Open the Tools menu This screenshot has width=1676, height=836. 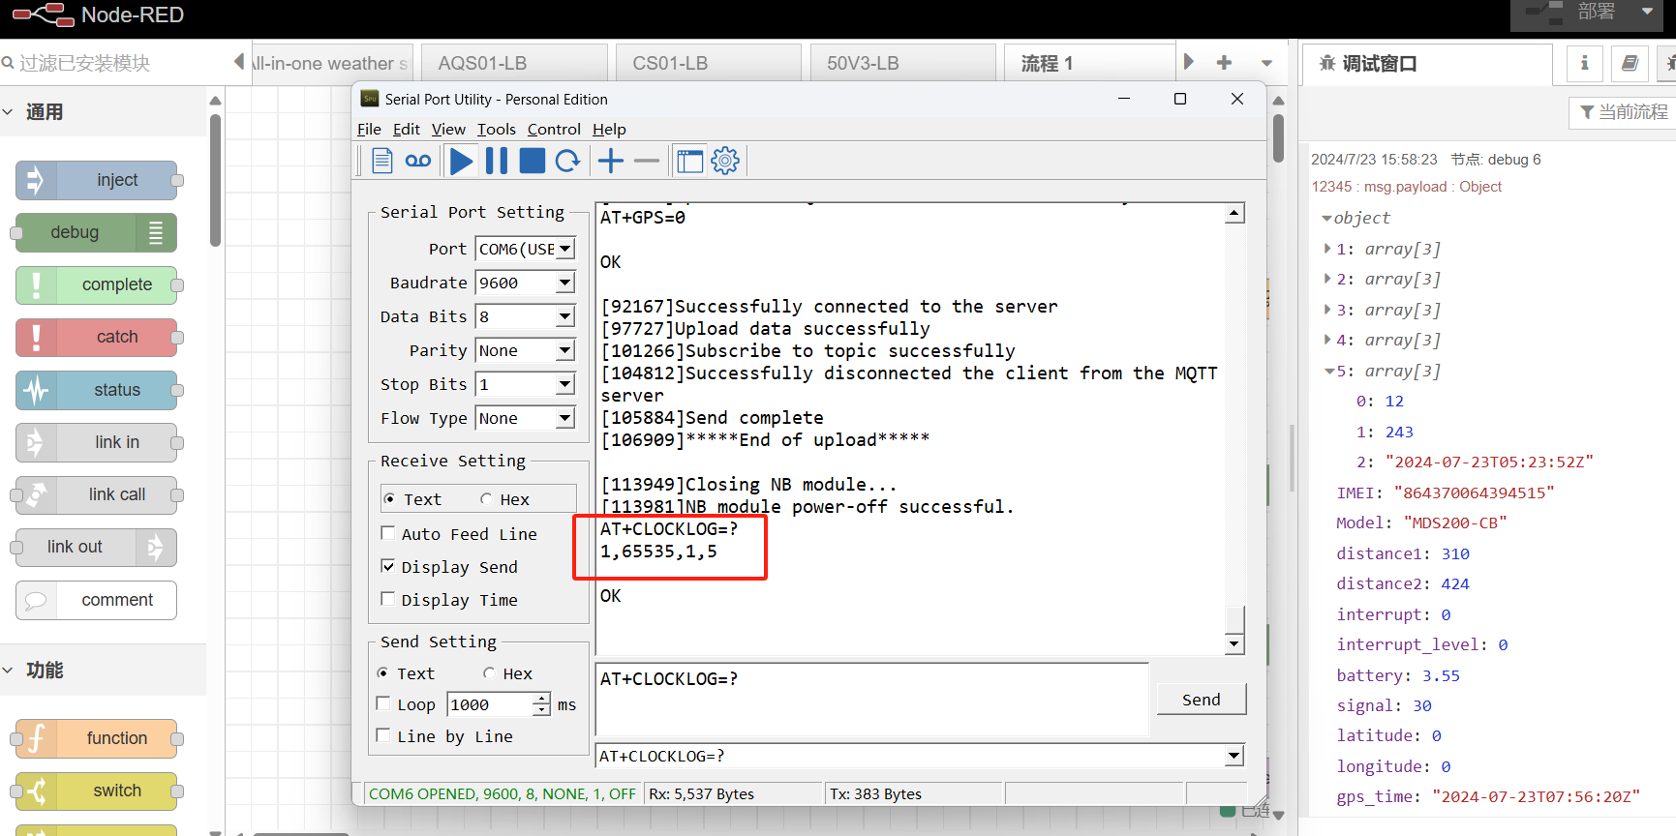pyautogui.click(x=497, y=129)
